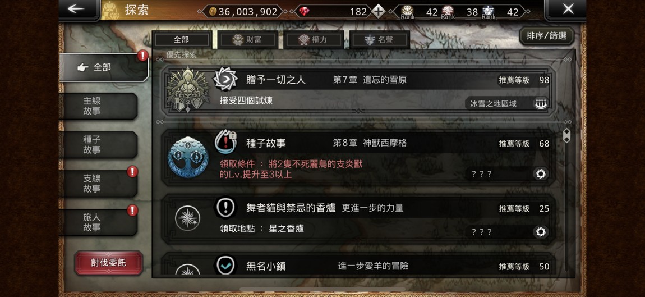This screenshot has height=297, width=645.
Task: Open the 冰雪之地區域 gate icon
Action: click(x=541, y=103)
